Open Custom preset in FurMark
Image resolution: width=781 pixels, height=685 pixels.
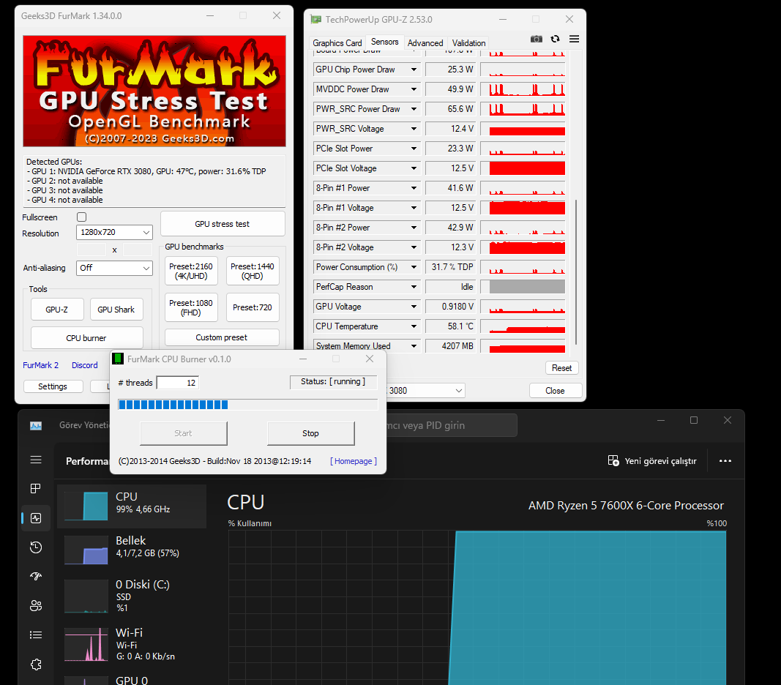pos(222,337)
